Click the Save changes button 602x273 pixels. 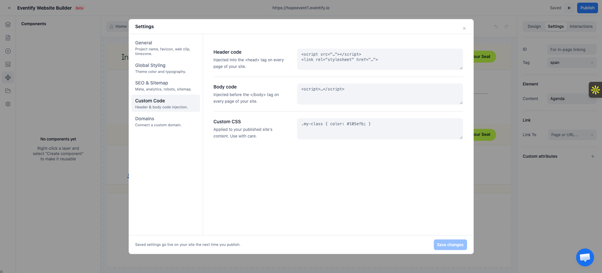(x=450, y=245)
